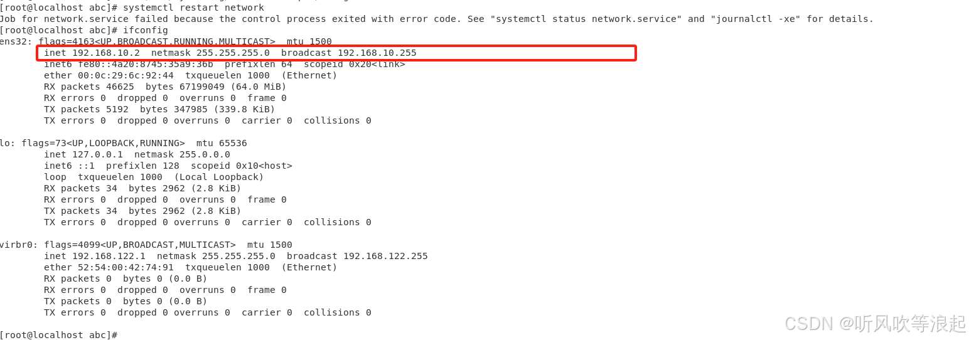The height and width of the screenshot is (340, 969).
Task: Click the broadcast address 192.168.10.255
Action: tap(377, 53)
